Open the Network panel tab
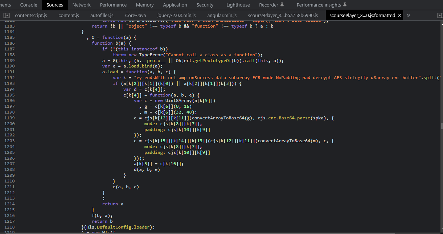The height and width of the screenshot is (234, 443). tap(82, 5)
